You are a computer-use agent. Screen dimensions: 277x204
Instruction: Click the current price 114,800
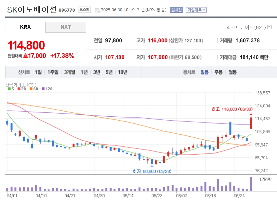point(26,45)
